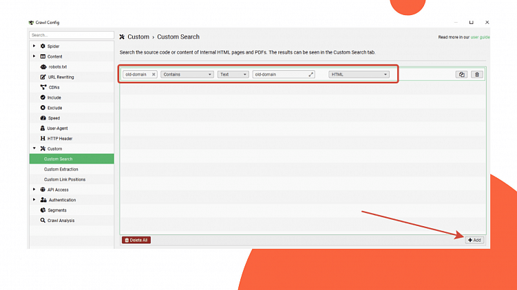Screen dimensions: 517x290
Task: Click the Exclude cross icon
Action: point(43,108)
